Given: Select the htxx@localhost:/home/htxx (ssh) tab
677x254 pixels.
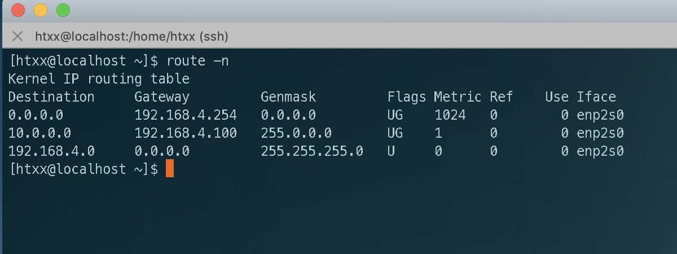Looking at the screenshot, I should [x=131, y=37].
